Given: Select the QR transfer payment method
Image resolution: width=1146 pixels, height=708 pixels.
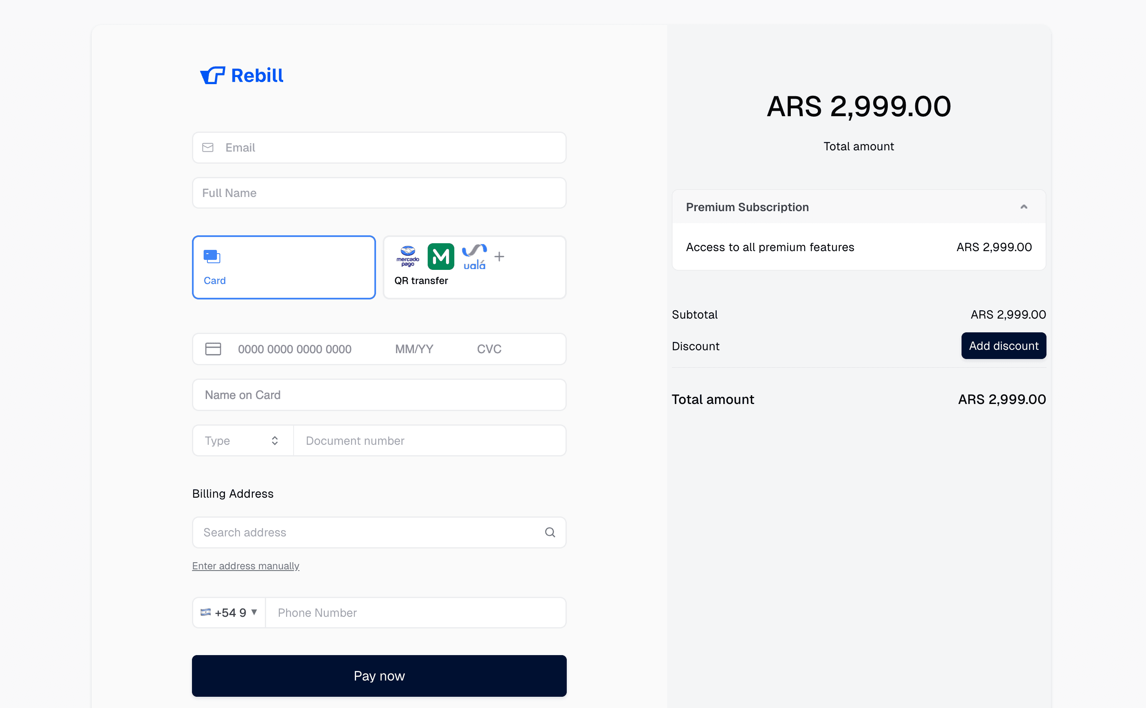Looking at the screenshot, I should point(474,267).
